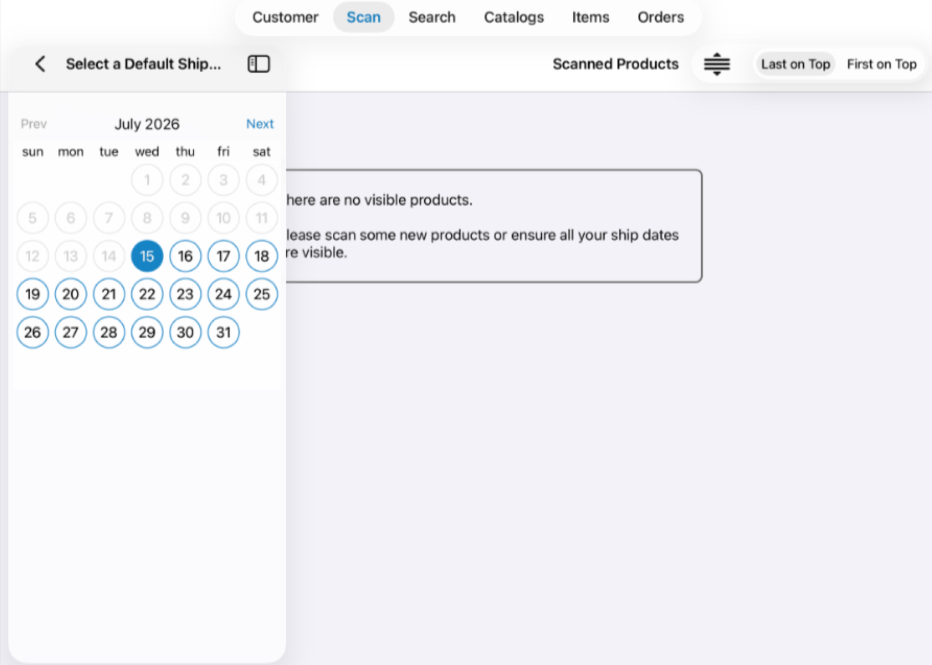The height and width of the screenshot is (665, 932).
Task: Choose July 27 date
Action: pyautogui.click(x=70, y=332)
